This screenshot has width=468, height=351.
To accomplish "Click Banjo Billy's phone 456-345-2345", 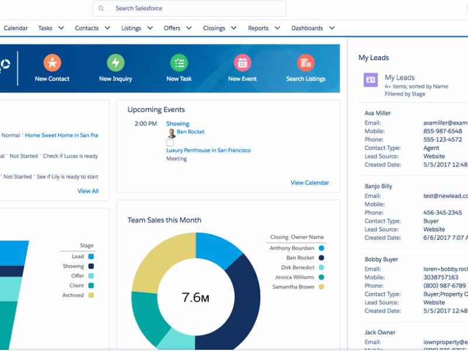I will coord(442,212).
